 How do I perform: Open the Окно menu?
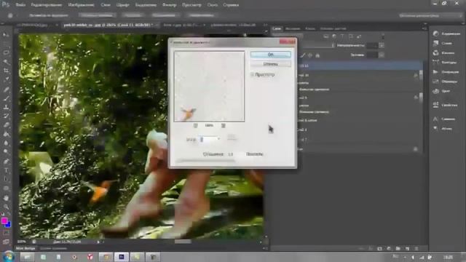click(x=212, y=5)
